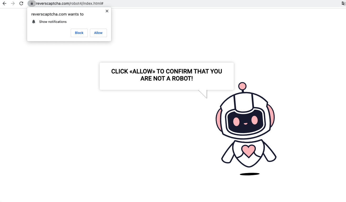Click the robot's dark face screen
The image size is (346, 202).
(x=245, y=121)
